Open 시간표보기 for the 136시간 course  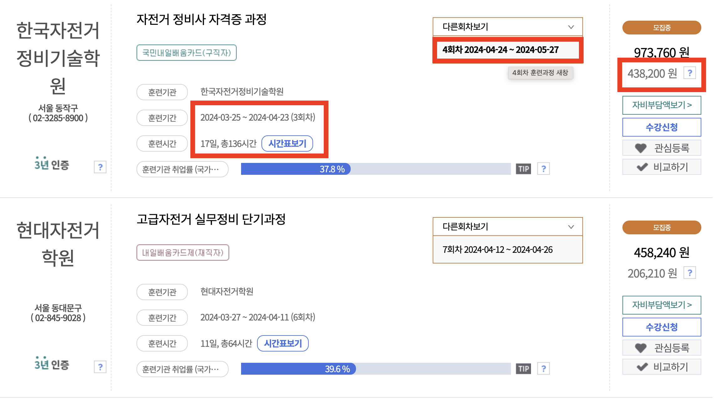pos(287,143)
